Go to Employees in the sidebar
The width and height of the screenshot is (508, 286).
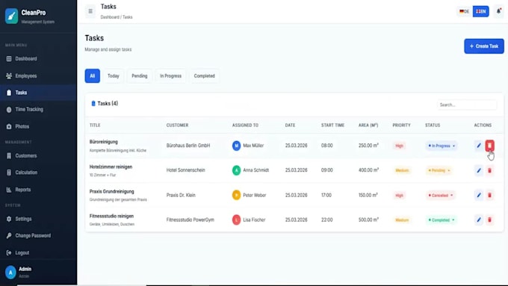pyautogui.click(x=38, y=75)
